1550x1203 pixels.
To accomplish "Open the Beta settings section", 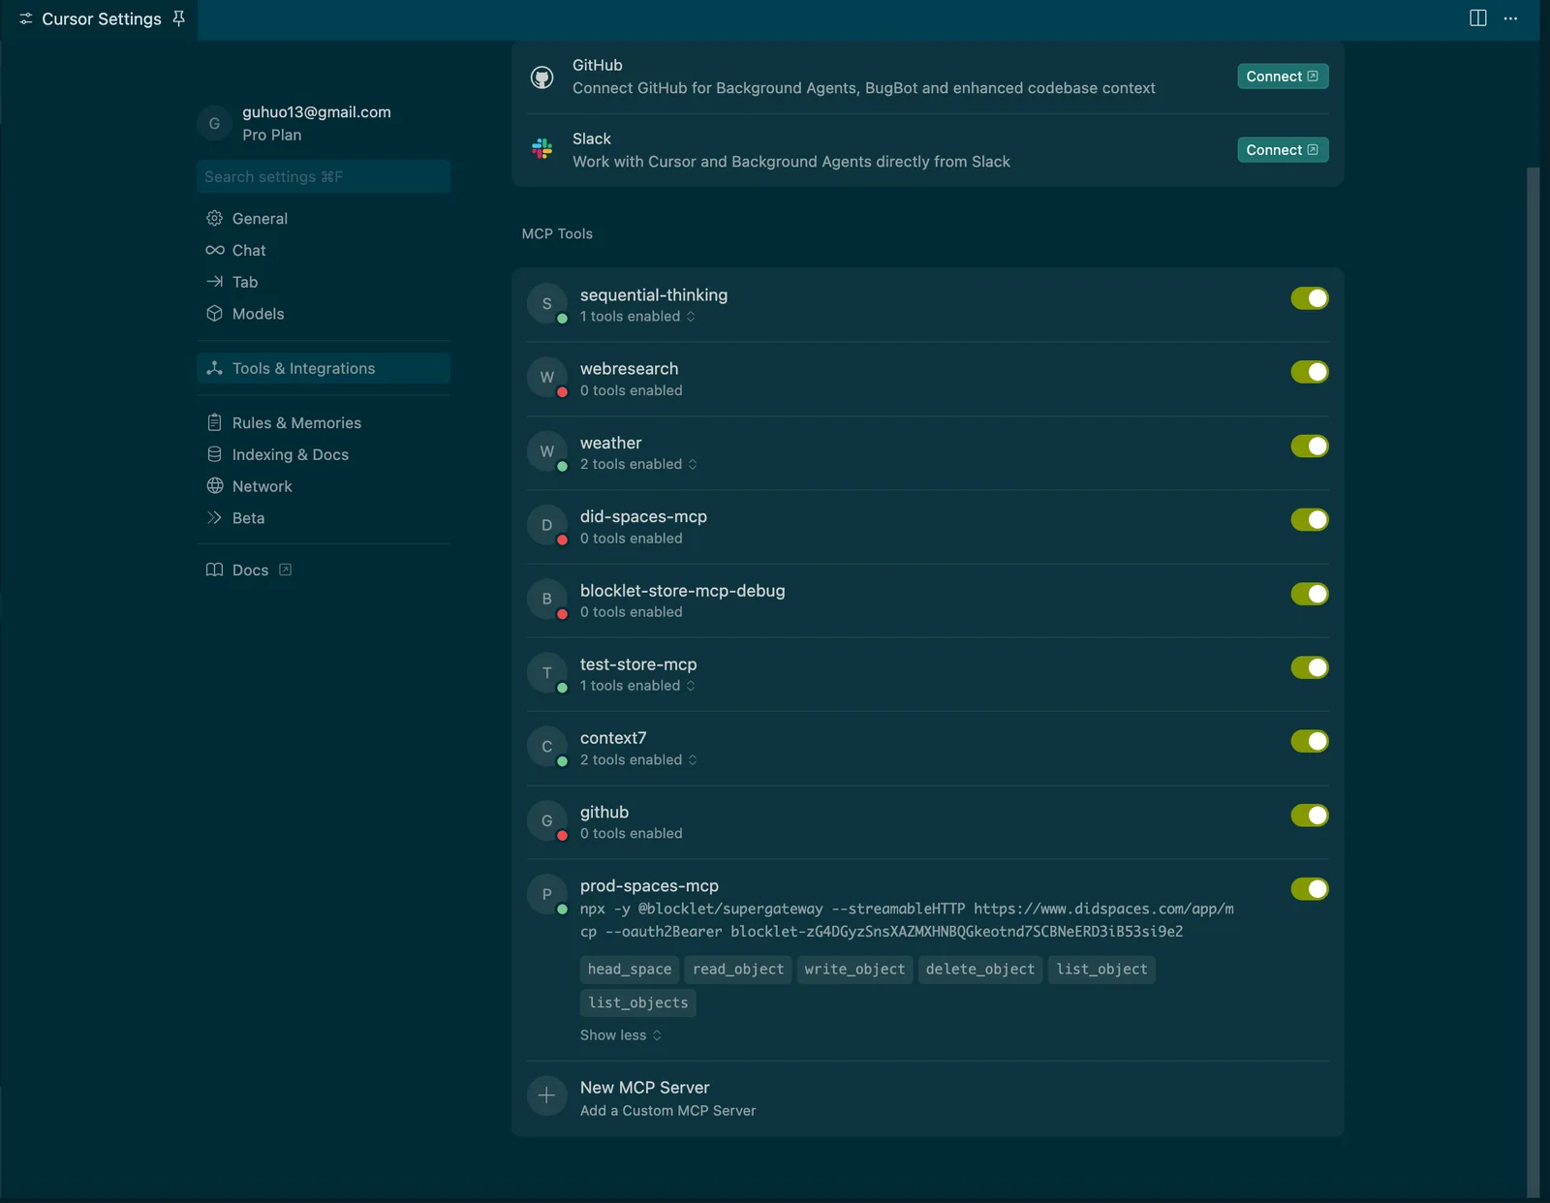I will (x=324, y=518).
